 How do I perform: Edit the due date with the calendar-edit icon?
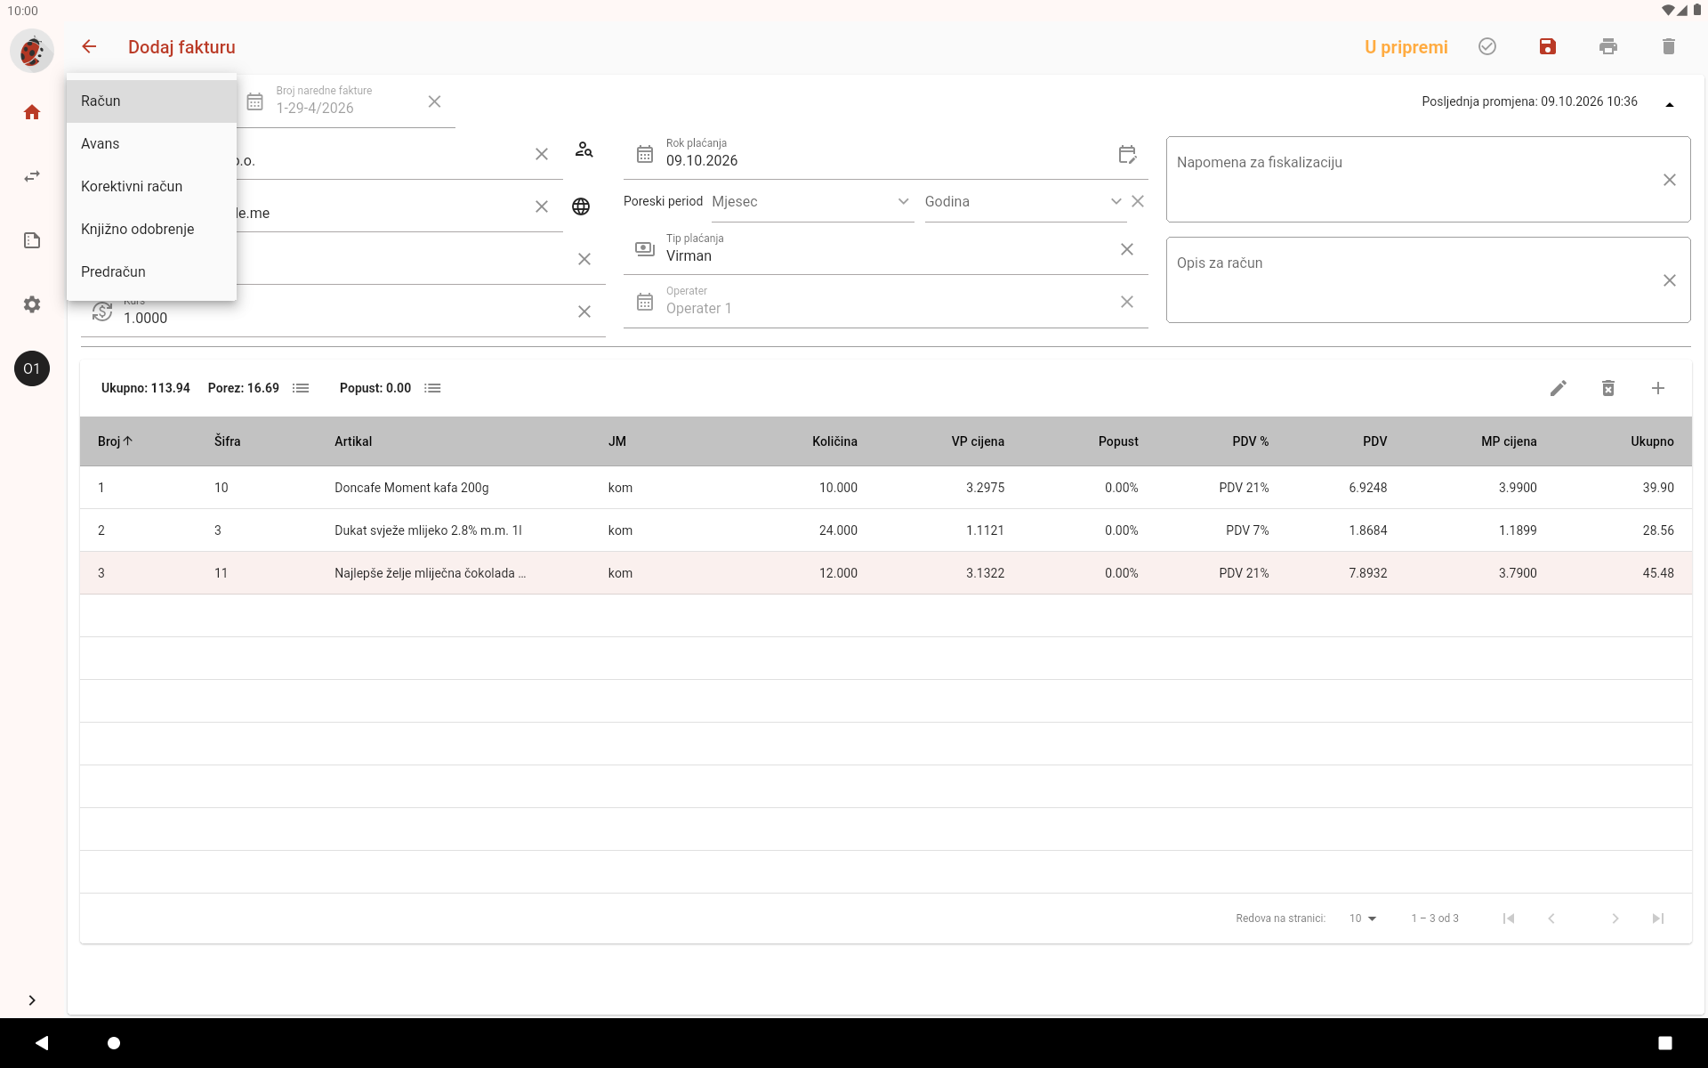1127,155
